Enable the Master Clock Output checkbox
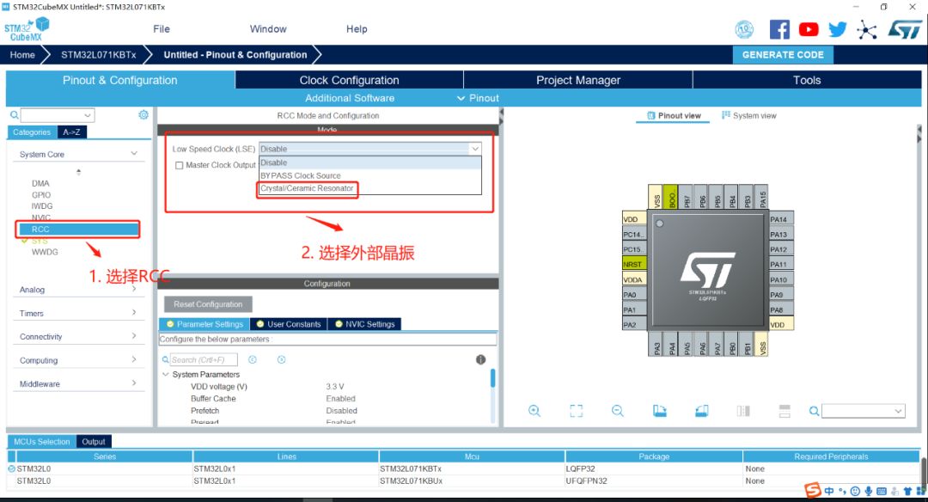Image resolution: width=928 pixels, height=502 pixels. pos(179,165)
